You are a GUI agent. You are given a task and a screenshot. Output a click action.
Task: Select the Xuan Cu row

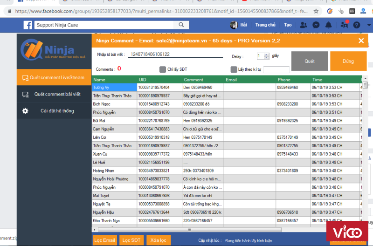tap(227, 154)
